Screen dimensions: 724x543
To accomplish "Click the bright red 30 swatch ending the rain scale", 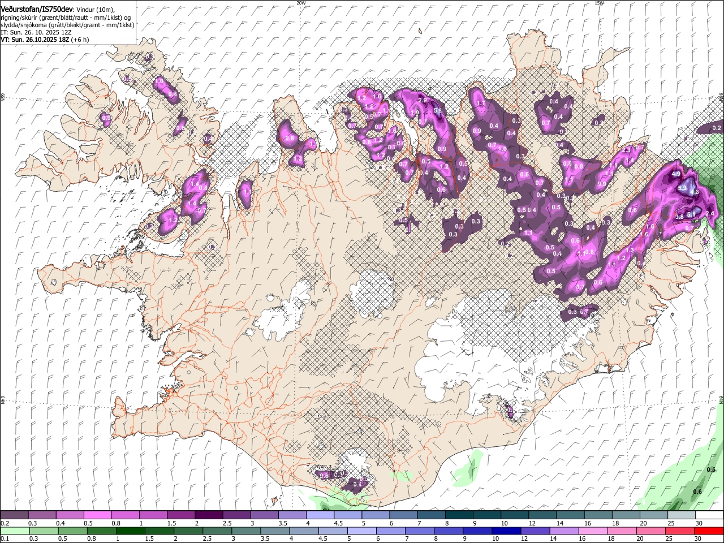I will [x=708, y=531].
